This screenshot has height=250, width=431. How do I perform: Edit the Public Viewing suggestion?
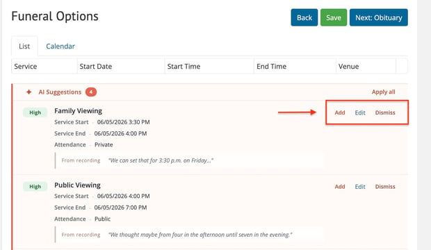[x=360, y=187]
